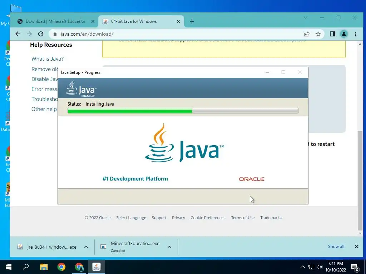Close the downloads bar
Viewport: 366px width, 274px height.
click(356, 247)
